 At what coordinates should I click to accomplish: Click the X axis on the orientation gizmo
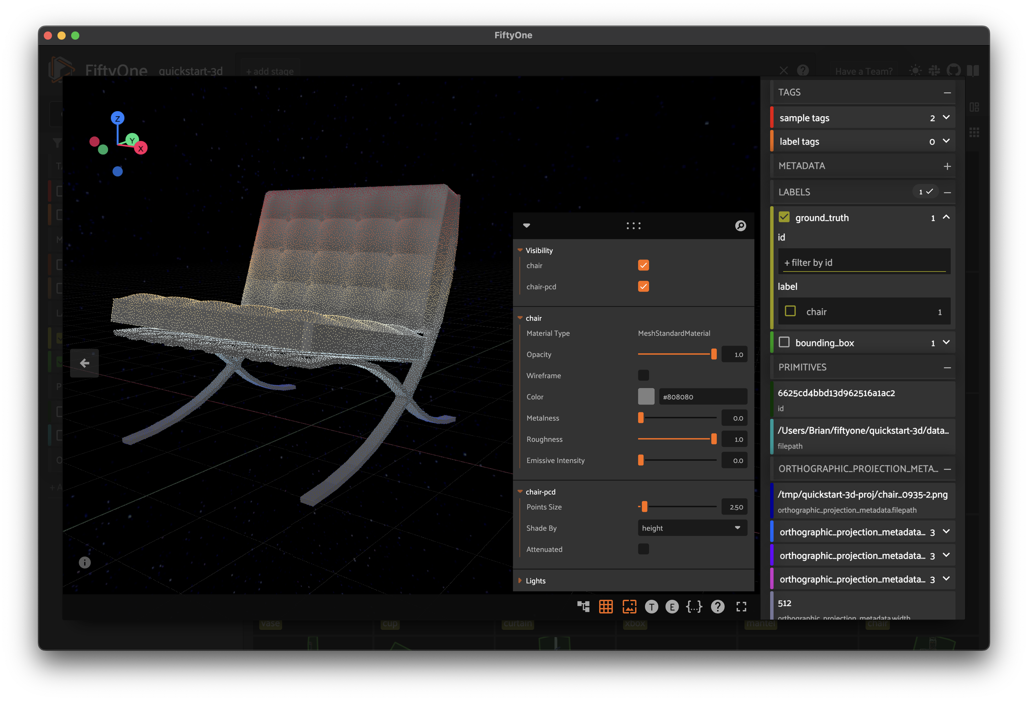coord(141,148)
